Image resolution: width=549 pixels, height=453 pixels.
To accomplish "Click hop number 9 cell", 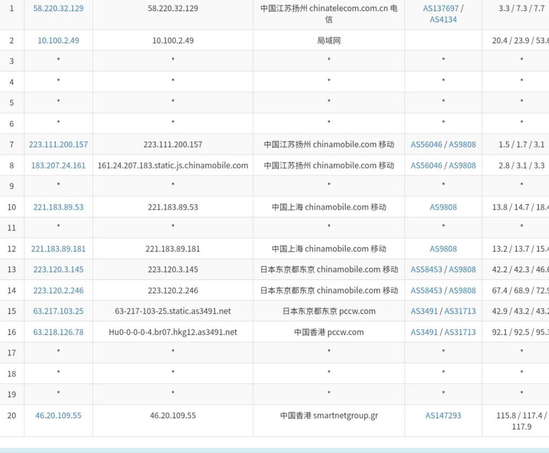I will point(12,186).
